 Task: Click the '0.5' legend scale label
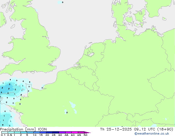click(10, 135)
